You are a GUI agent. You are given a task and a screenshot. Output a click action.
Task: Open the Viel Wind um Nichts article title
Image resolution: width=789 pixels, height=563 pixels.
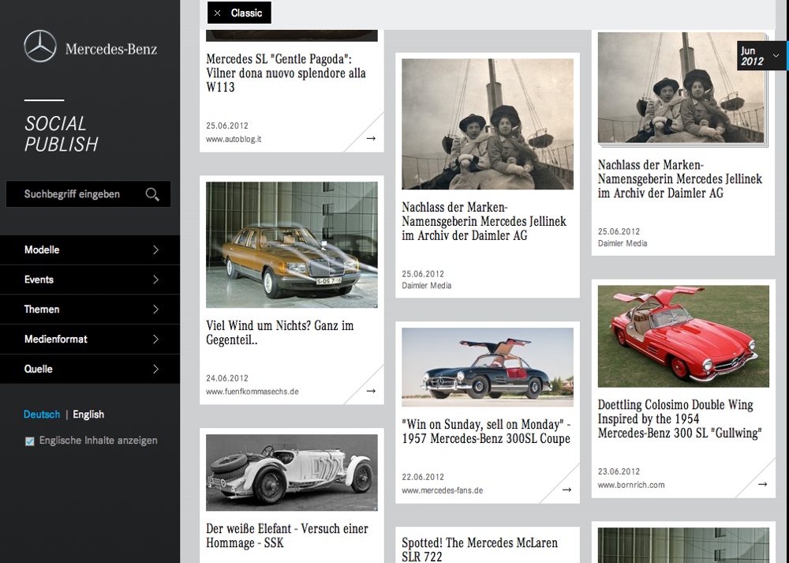click(x=280, y=332)
